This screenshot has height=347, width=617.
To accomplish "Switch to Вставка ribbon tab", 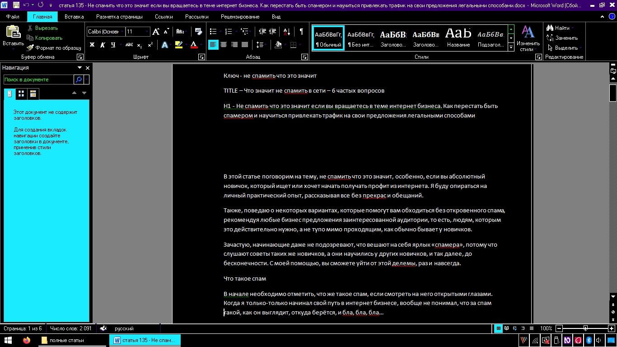I will (x=74, y=17).
